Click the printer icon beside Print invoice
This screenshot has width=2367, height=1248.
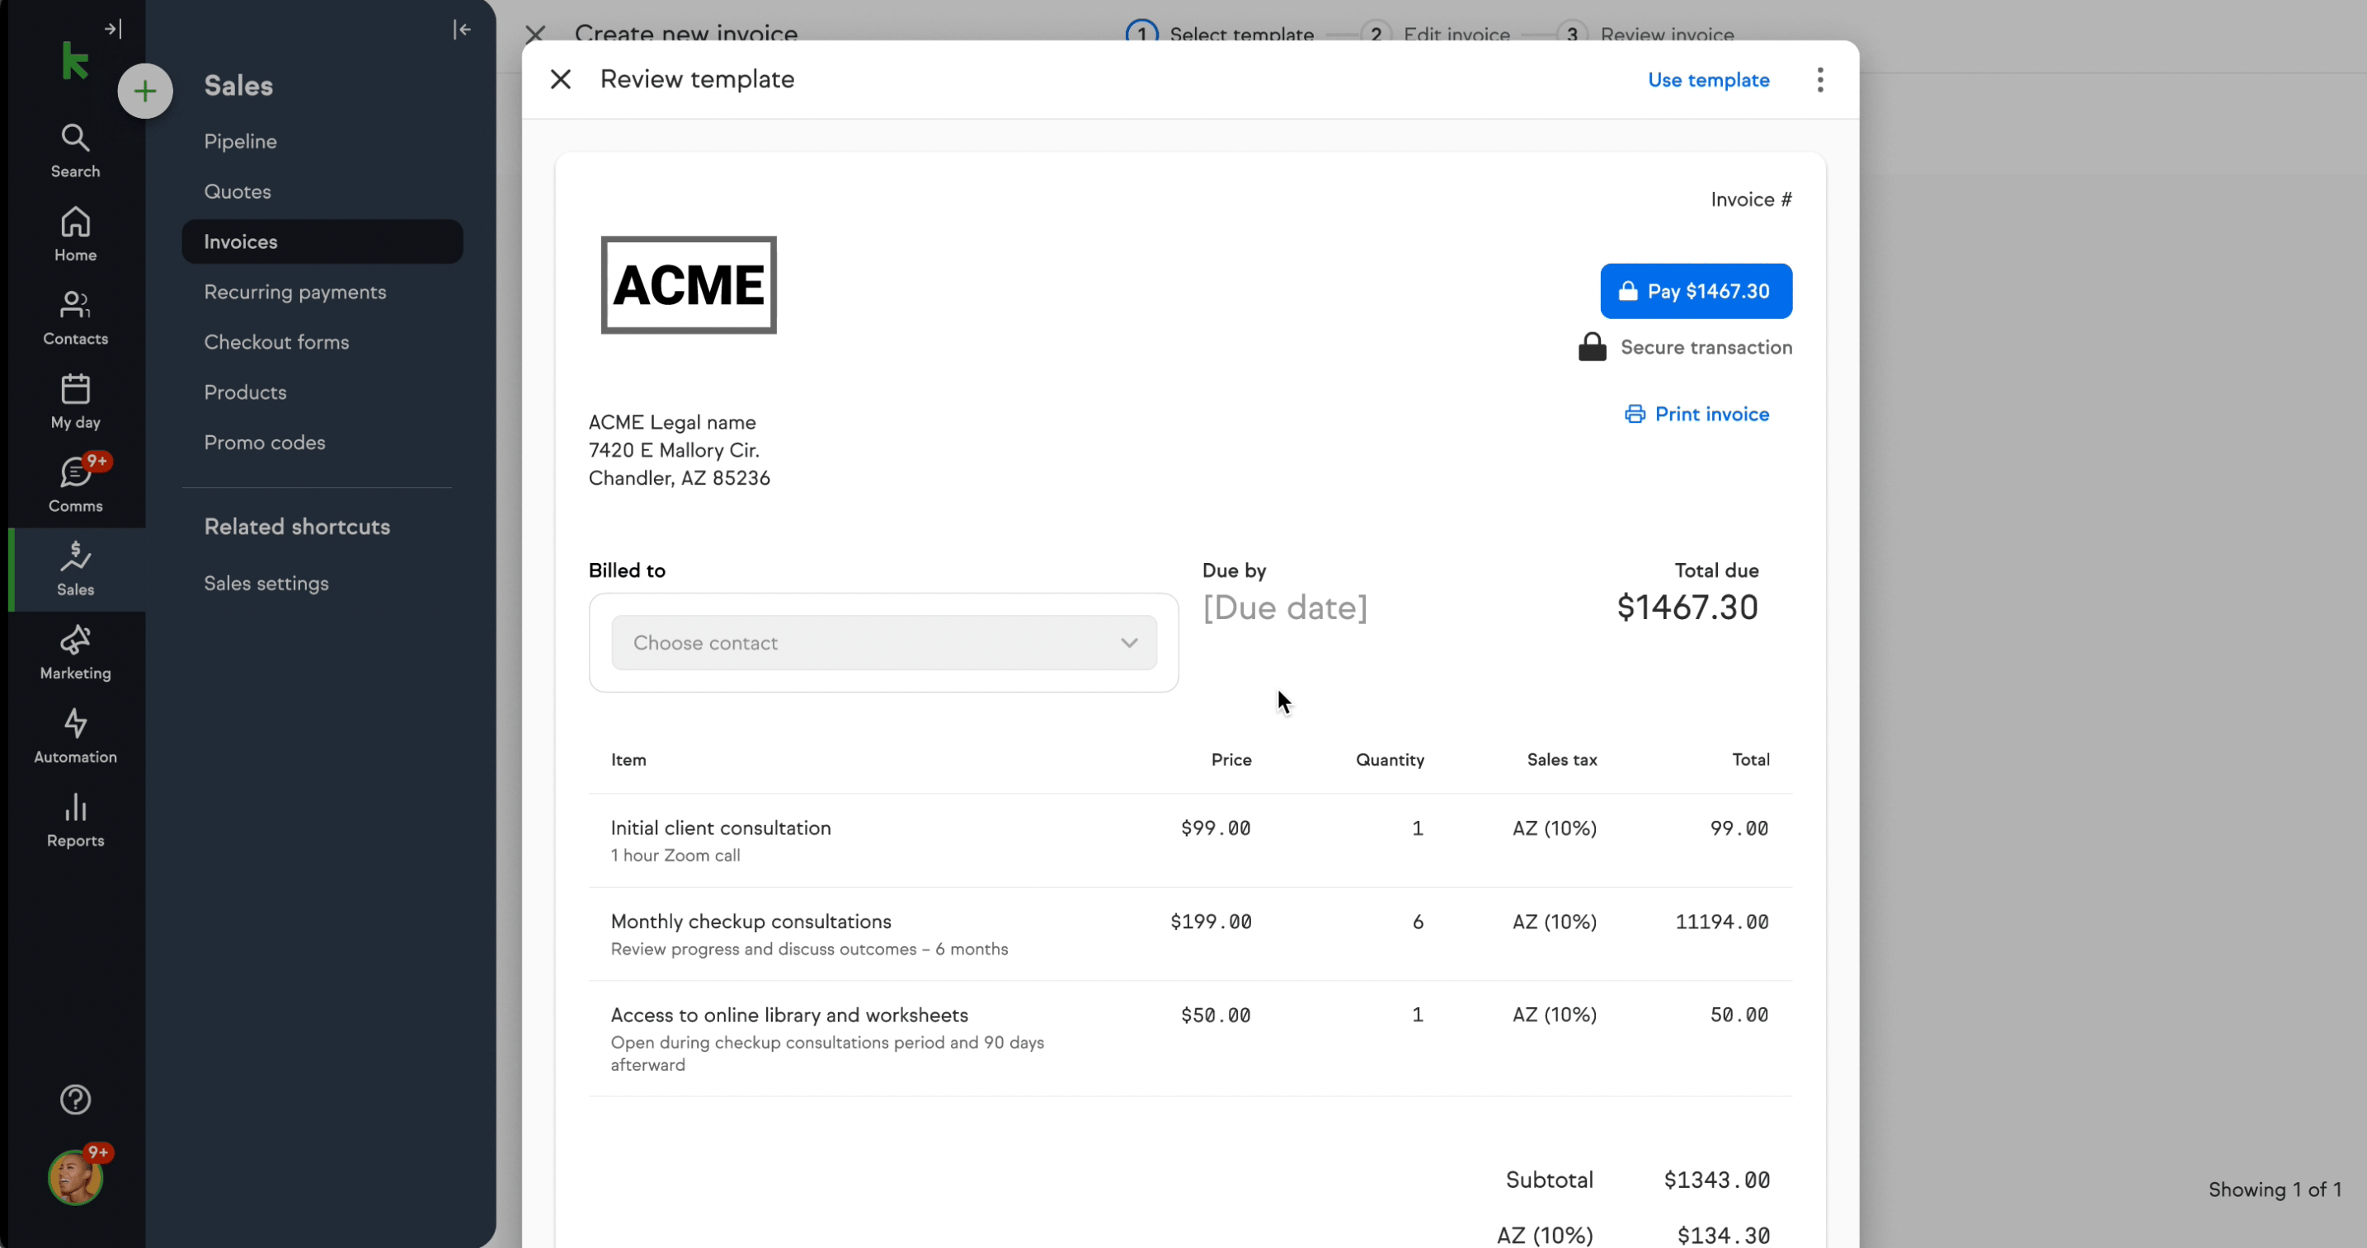click(1635, 414)
